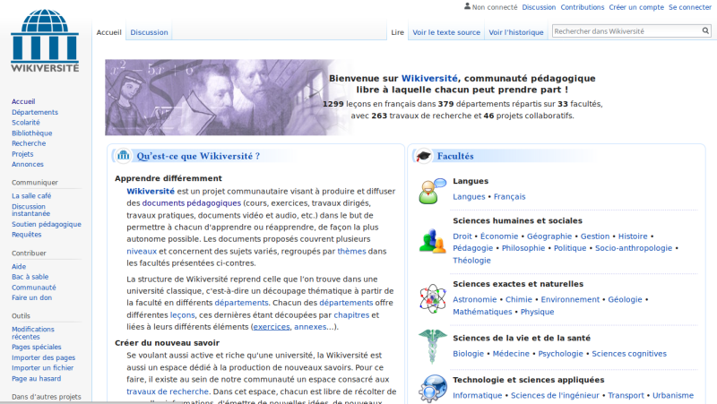Screen dimensions: 717x404
Task: Click the caduceus icon for Sciences de la santé
Action: pos(433,346)
